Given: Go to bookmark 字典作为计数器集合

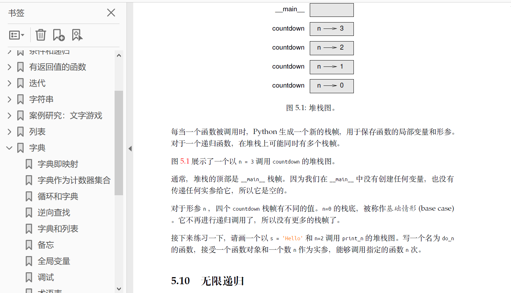Looking at the screenshot, I should coord(74,180).
